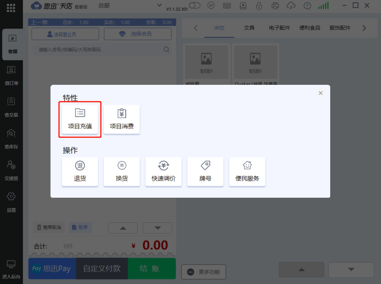
Task: Click the lock screen icon in top bar
Action: (259, 6)
